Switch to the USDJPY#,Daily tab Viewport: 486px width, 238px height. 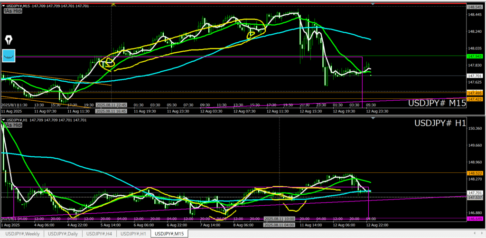click(x=63, y=234)
